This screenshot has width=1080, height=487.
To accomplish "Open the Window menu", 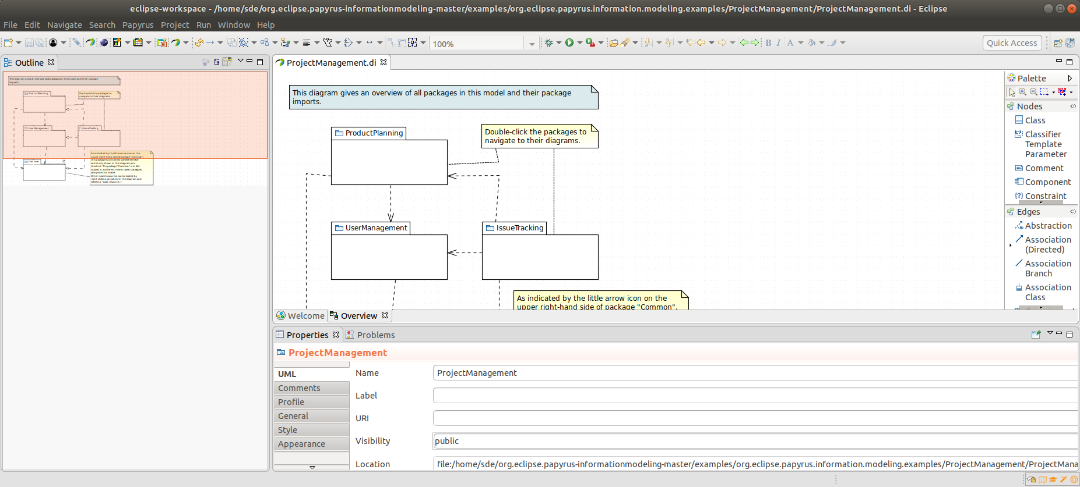I will tap(234, 25).
